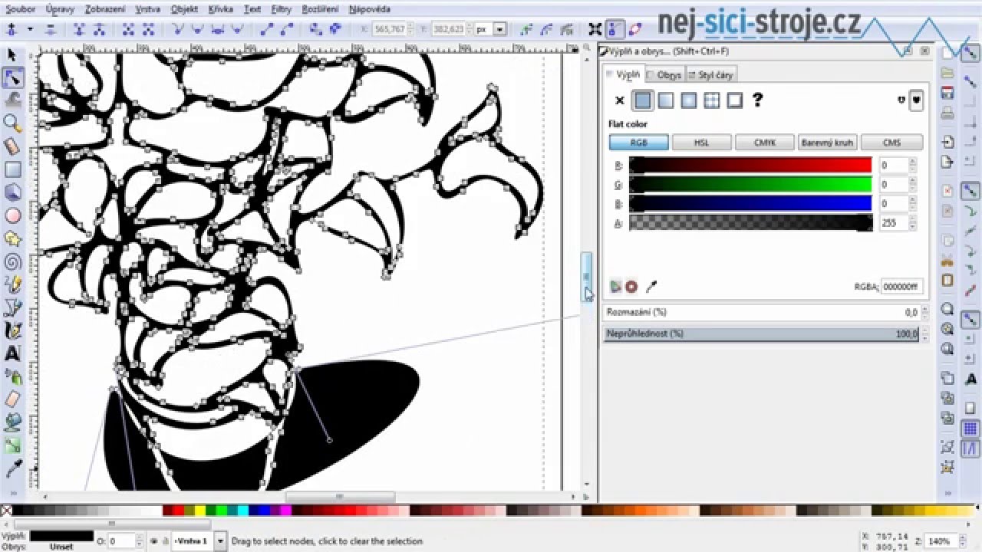Open the px units dropdown

500,29
